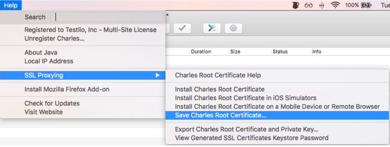Screen dimensions: 390x147
Task: Choose Install Charles Root Certificate in iOS Simulators
Action: tap(277, 98)
